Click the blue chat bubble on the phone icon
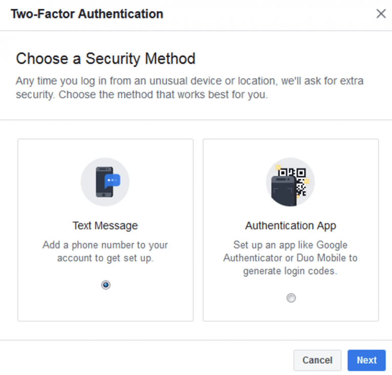This screenshot has width=392, height=375. coord(112,180)
